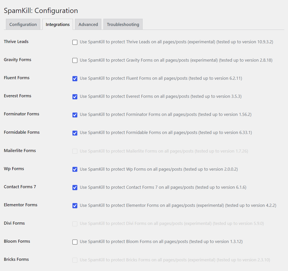Click description text mentioning version 1.56.2
Image resolution: width=288 pixels, height=271 pixels.
(x=165, y=114)
